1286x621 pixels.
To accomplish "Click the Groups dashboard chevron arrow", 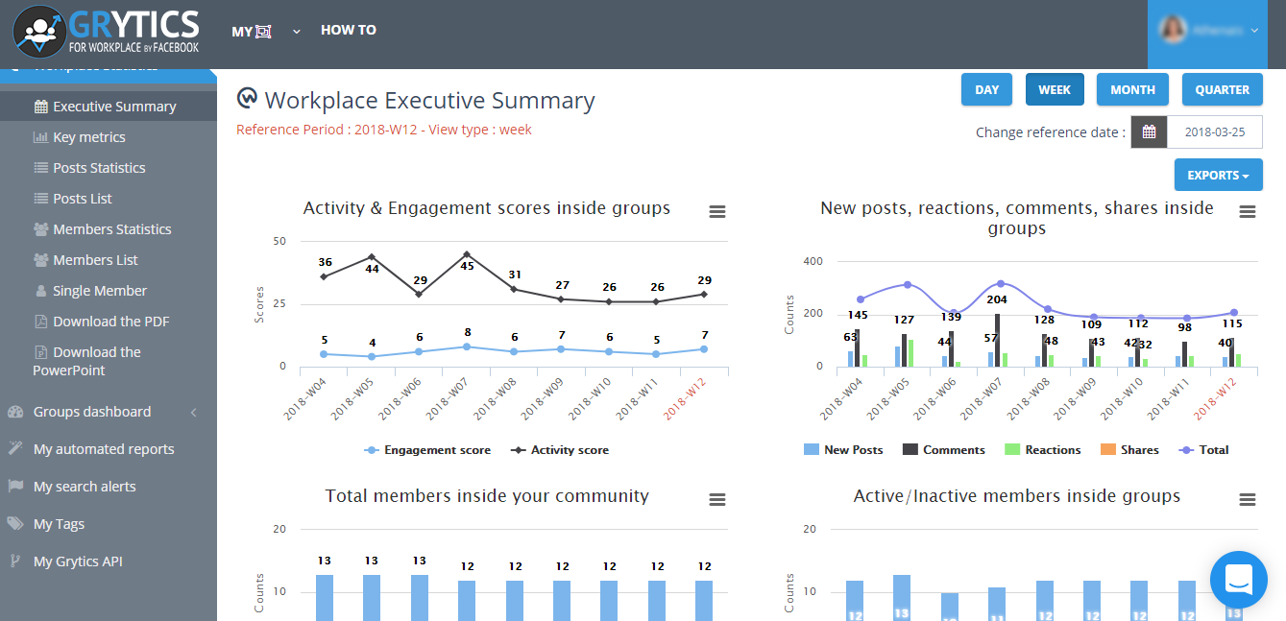I will (x=193, y=412).
